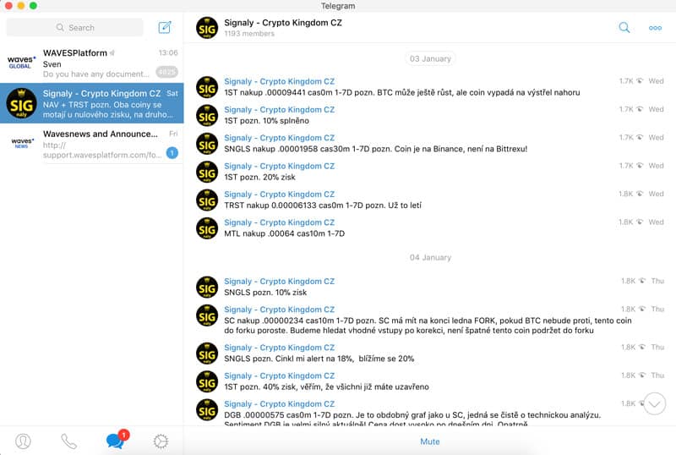Click the sender name on the TRST nakup message

click(x=280, y=195)
